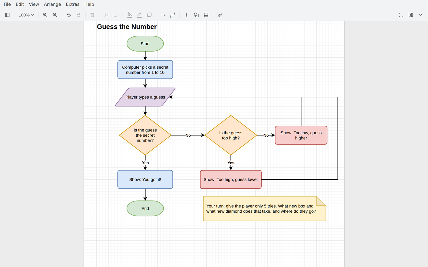Select the 'Show: You got it!' box
The height and width of the screenshot is (267, 428).
click(145, 179)
